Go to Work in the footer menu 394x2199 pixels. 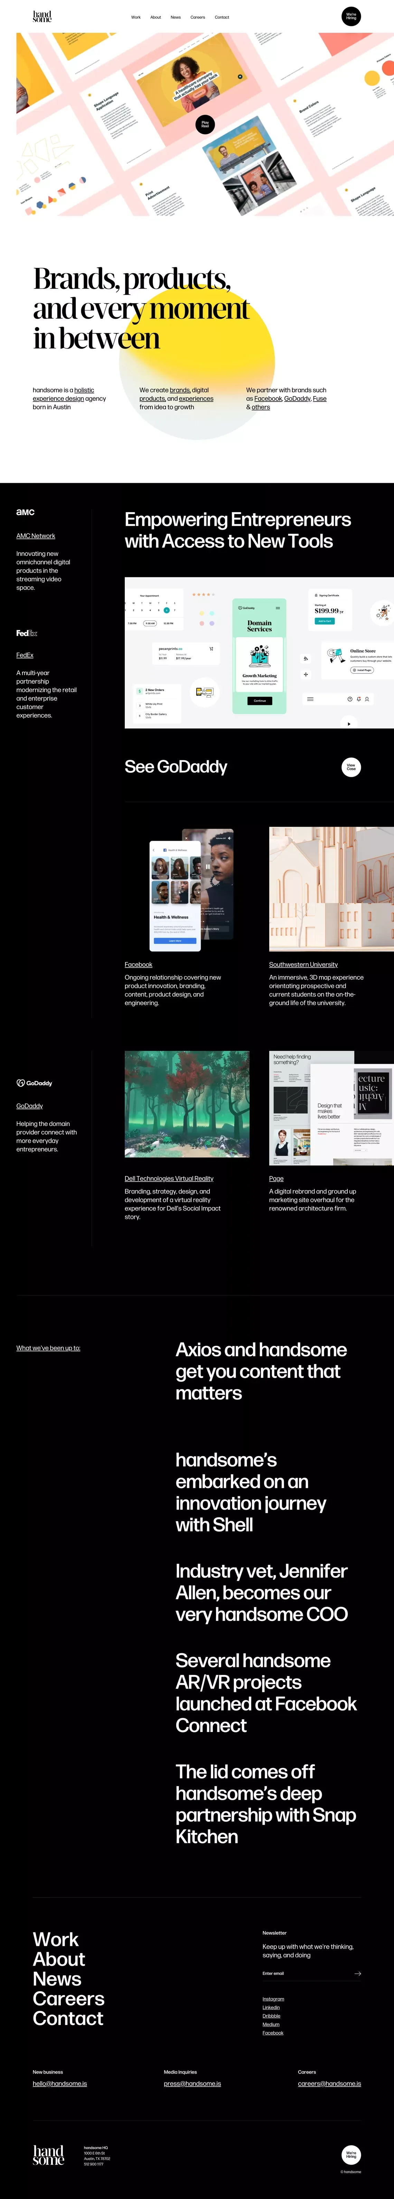coord(55,1940)
